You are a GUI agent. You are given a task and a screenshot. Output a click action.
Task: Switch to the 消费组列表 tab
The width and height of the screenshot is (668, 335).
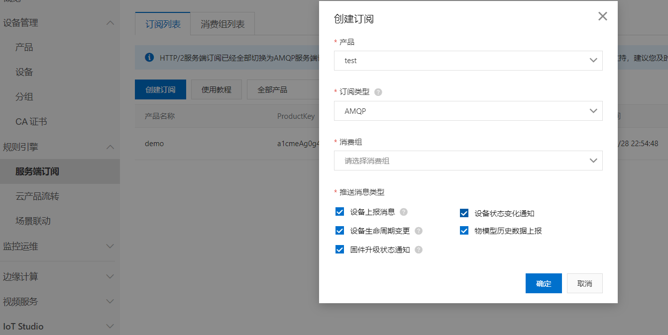[x=222, y=23]
